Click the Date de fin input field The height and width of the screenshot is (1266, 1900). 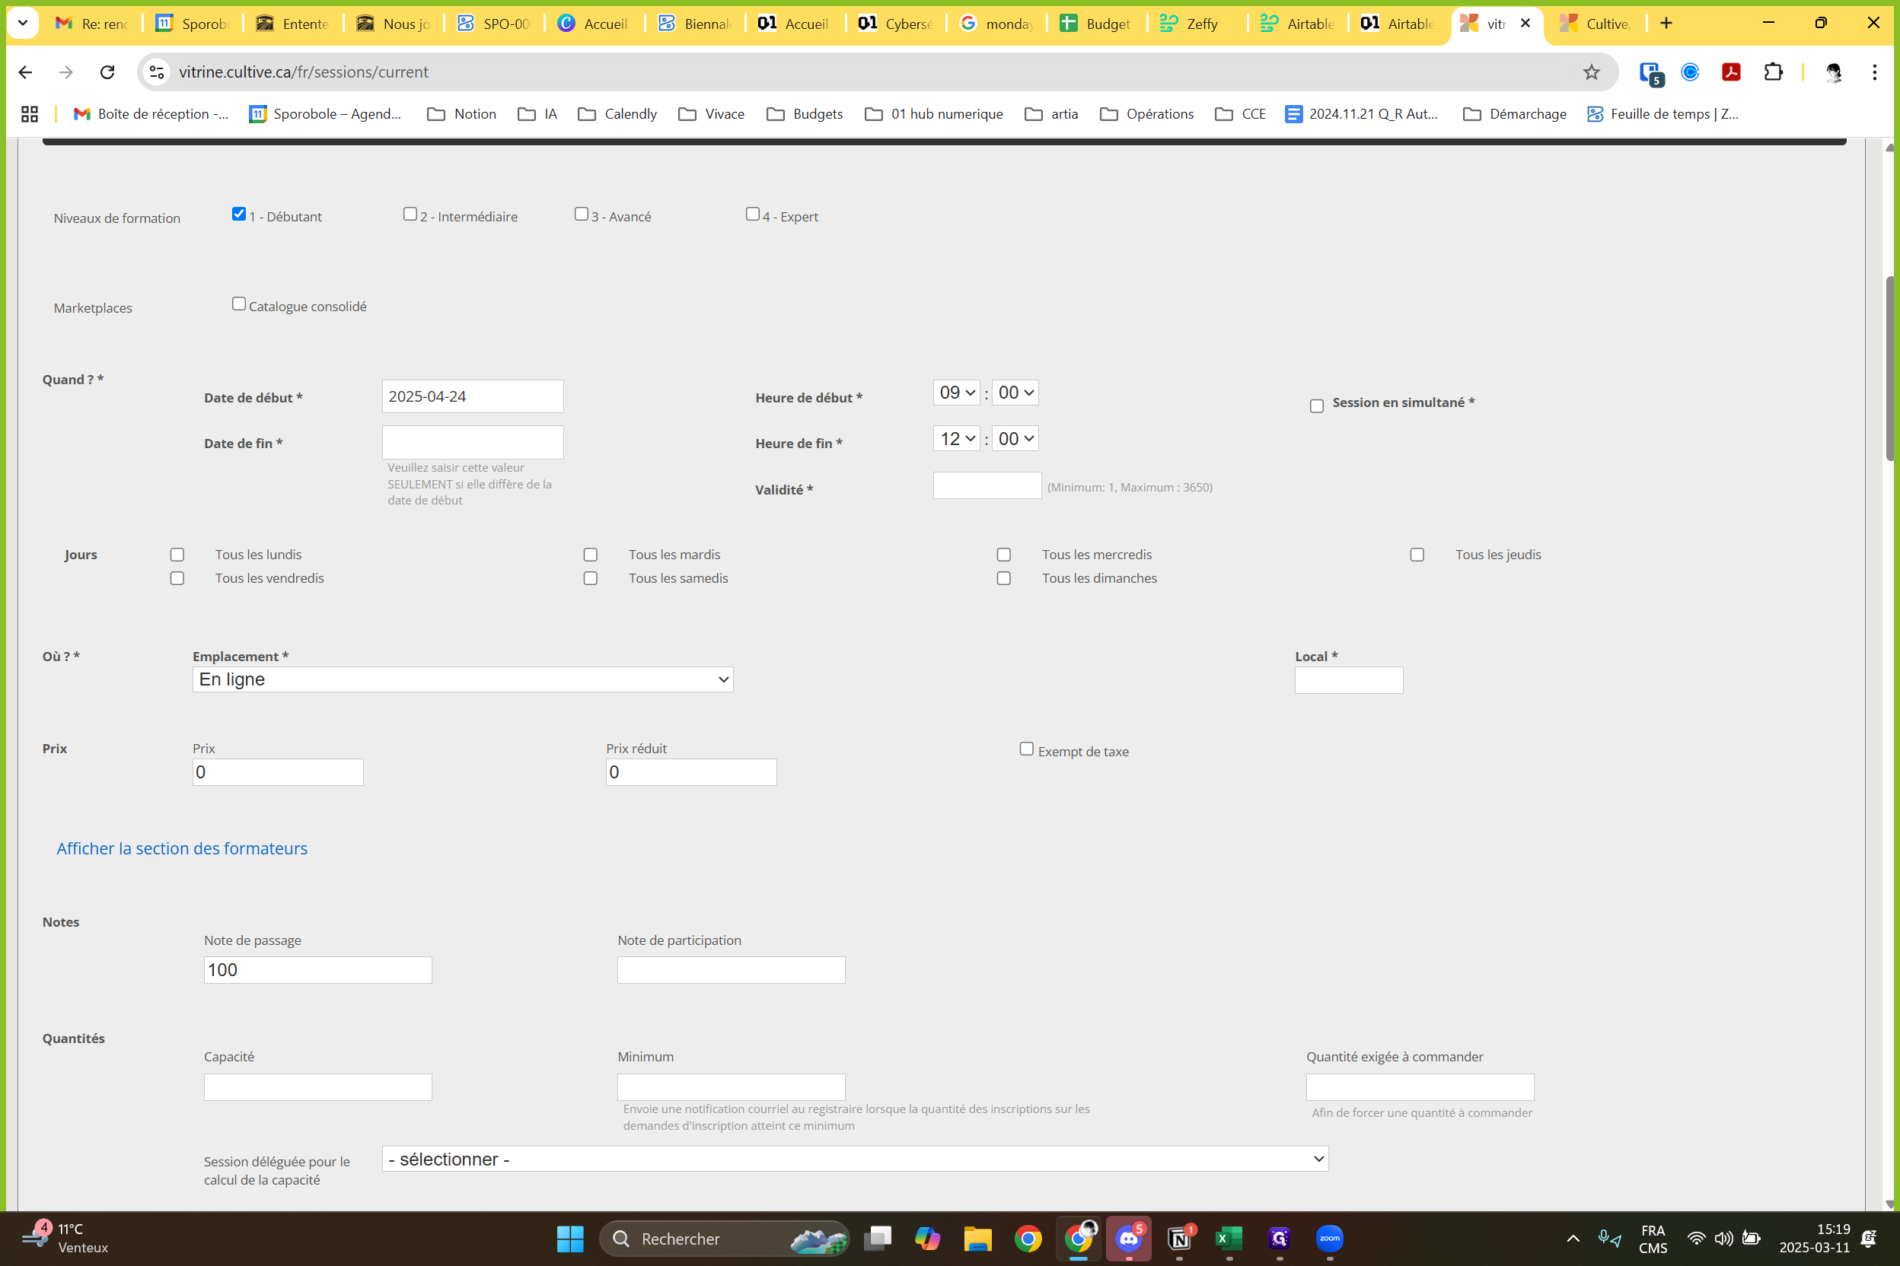[x=473, y=441]
